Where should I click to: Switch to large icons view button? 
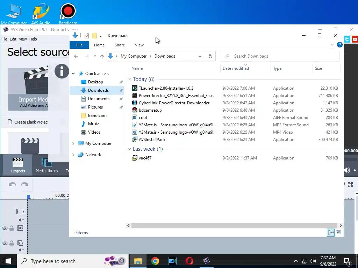point(338,232)
